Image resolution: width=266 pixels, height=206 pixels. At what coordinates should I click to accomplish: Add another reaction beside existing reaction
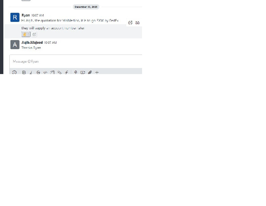point(34,34)
